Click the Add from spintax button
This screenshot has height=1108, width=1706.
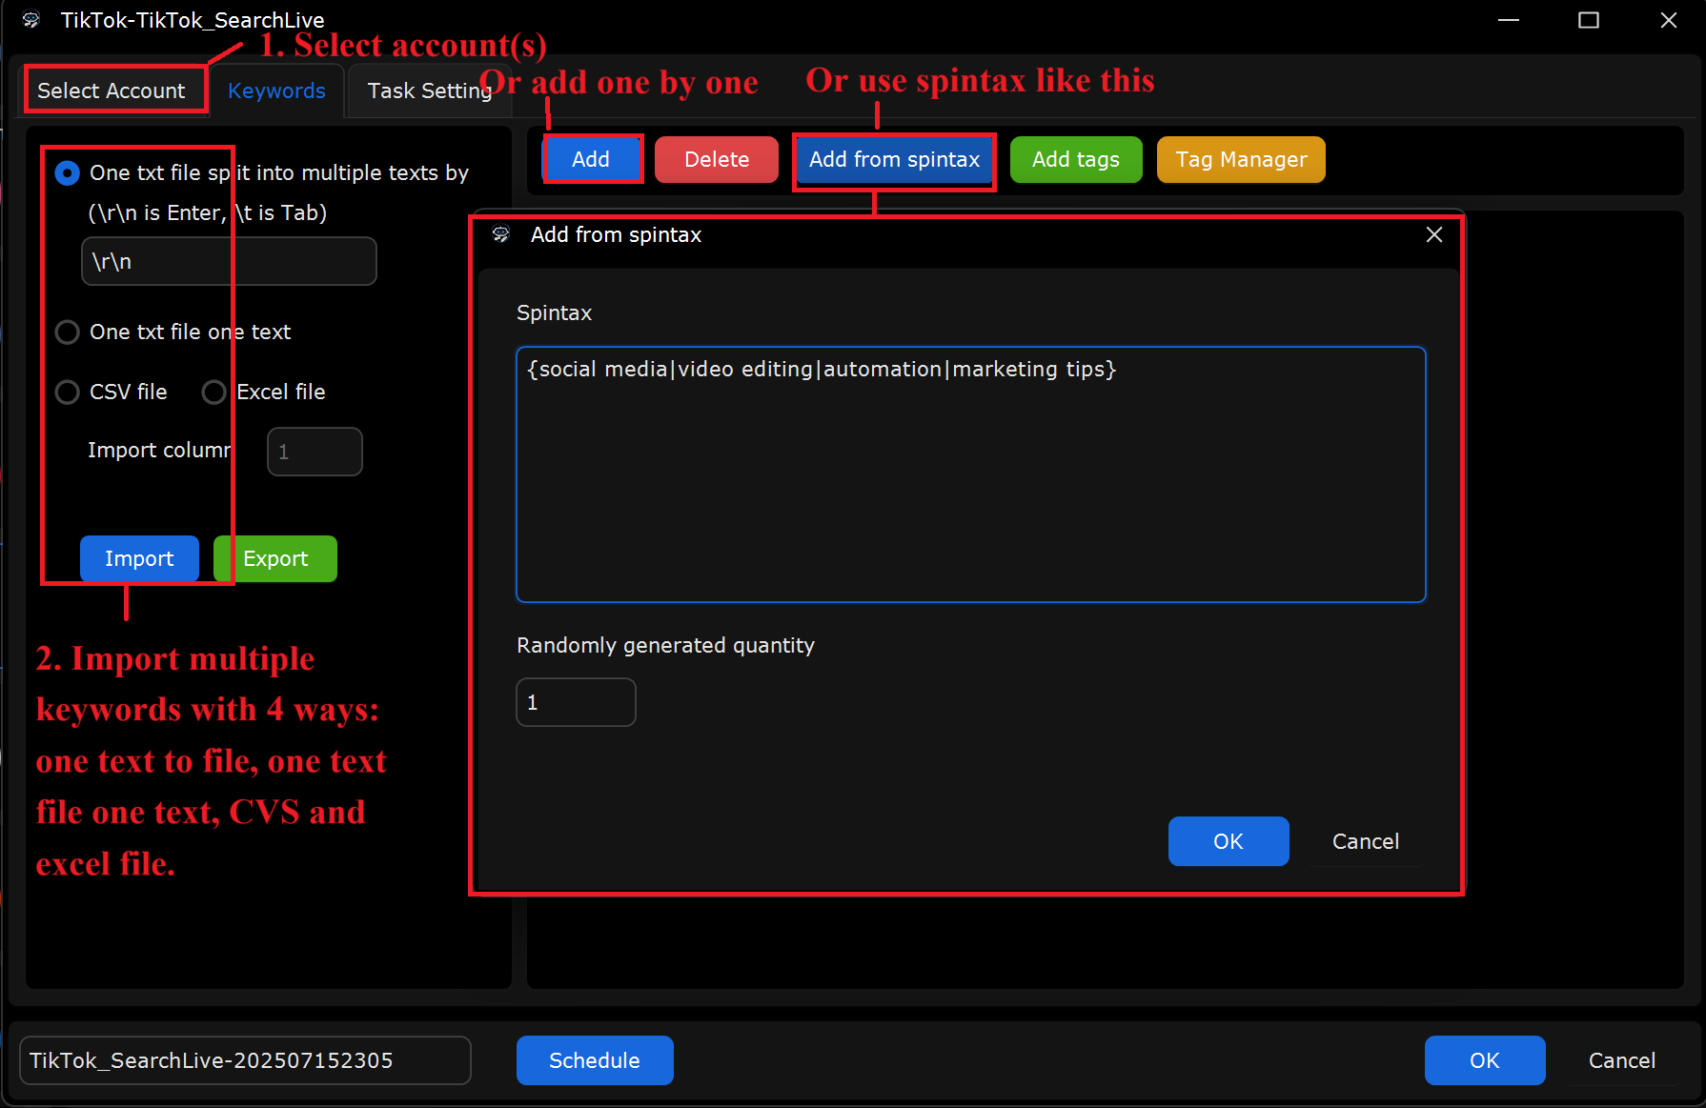coord(894,159)
